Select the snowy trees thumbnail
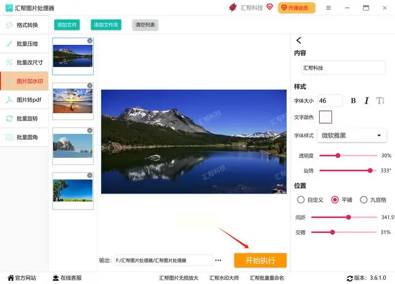The image size is (395, 284). pyautogui.click(x=73, y=146)
